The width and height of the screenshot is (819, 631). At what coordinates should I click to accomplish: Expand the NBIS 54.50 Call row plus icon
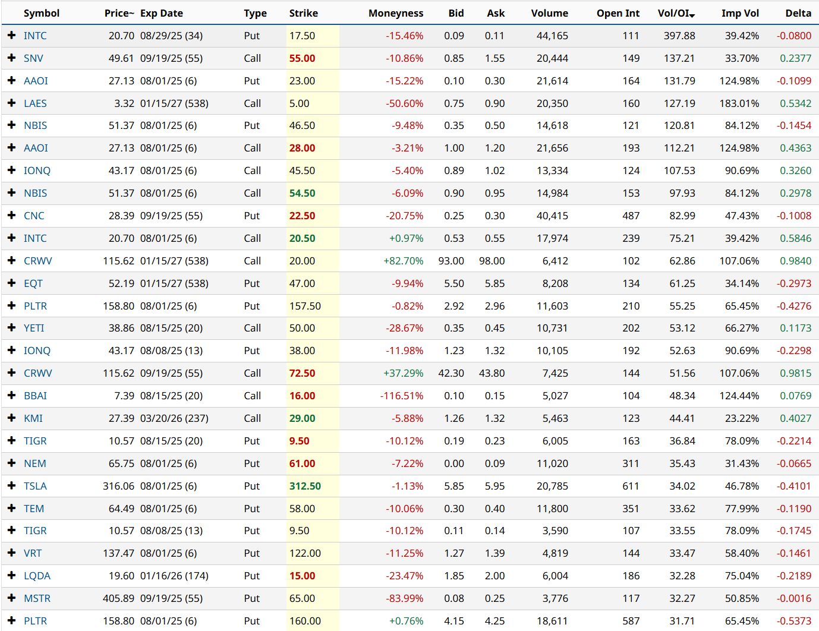tap(11, 193)
